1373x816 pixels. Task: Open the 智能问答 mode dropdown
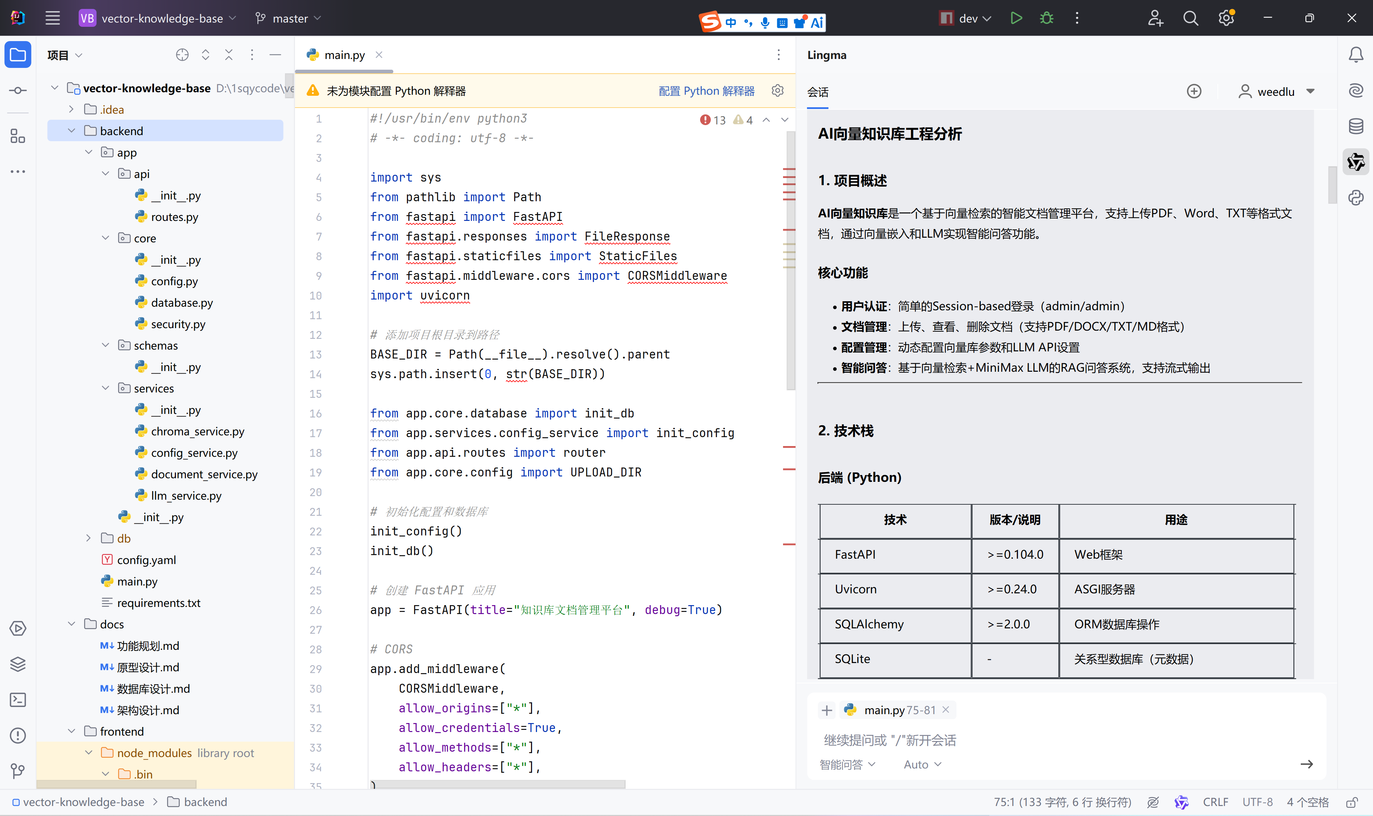pos(847,764)
